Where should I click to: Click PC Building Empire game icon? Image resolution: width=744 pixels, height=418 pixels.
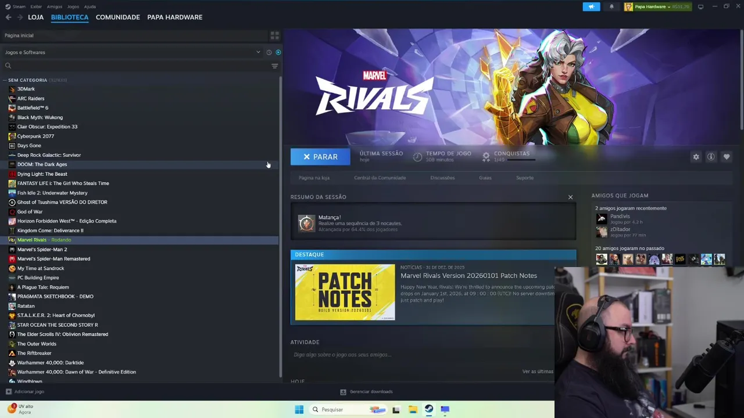pos(12,278)
